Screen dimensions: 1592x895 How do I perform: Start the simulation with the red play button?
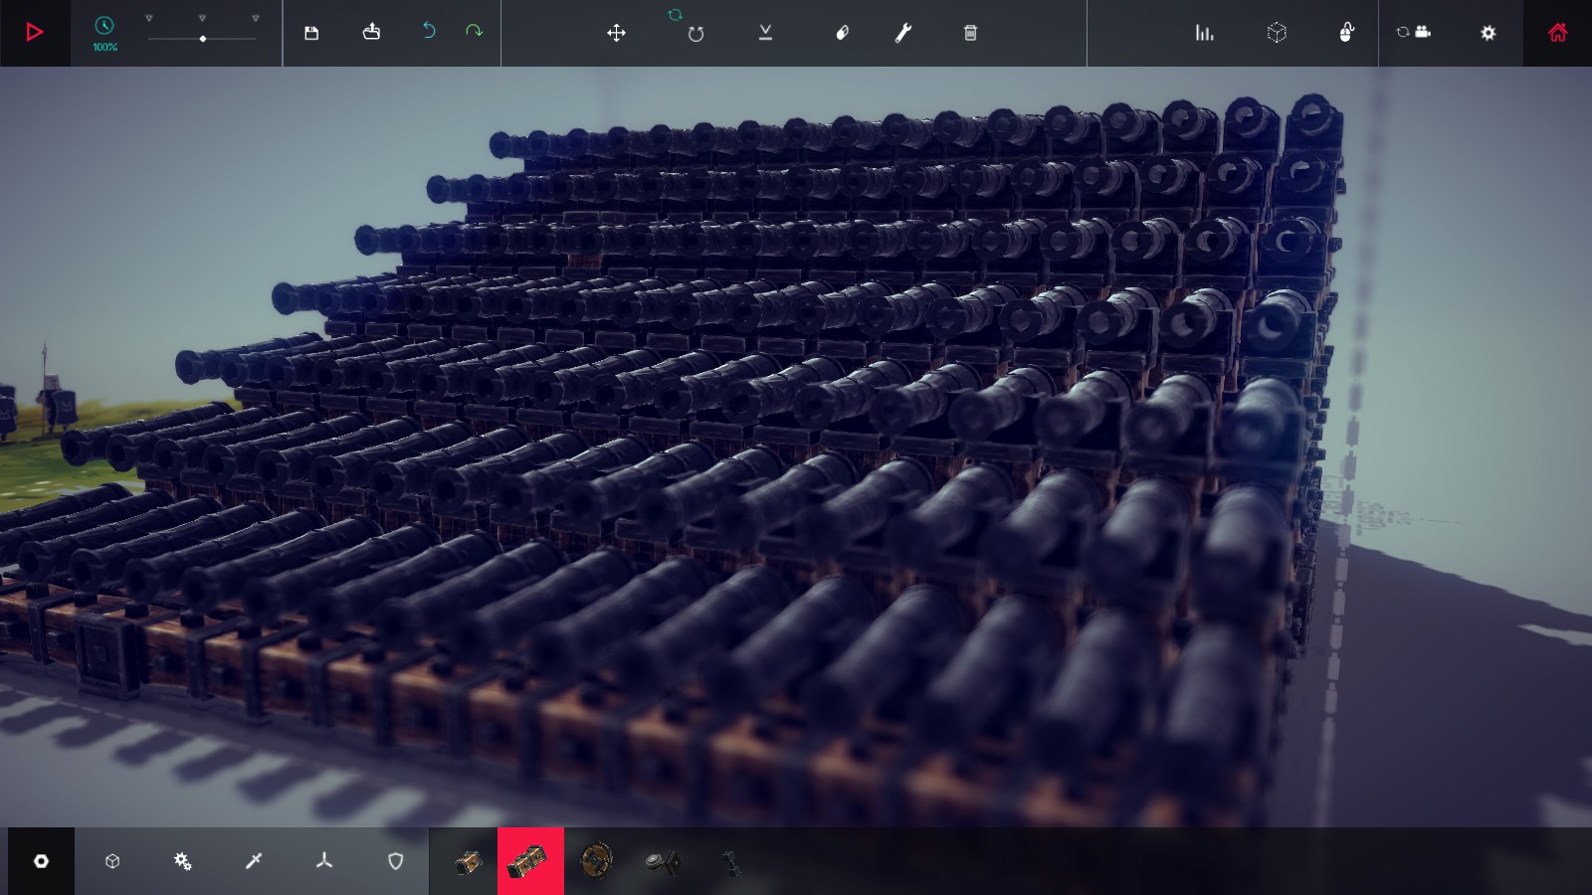click(x=35, y=33)
